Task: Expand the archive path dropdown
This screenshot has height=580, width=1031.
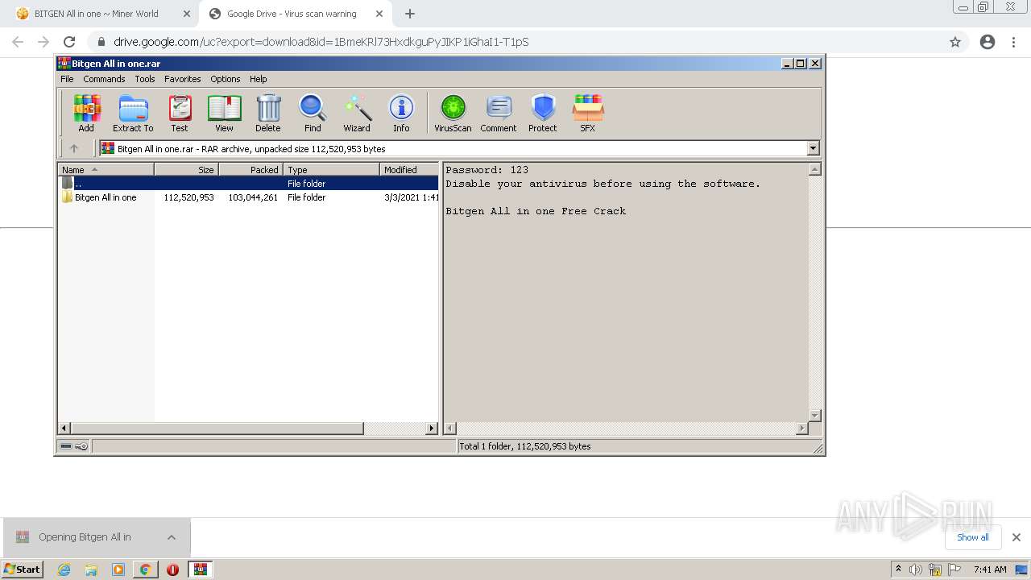Action: (813, 148)
